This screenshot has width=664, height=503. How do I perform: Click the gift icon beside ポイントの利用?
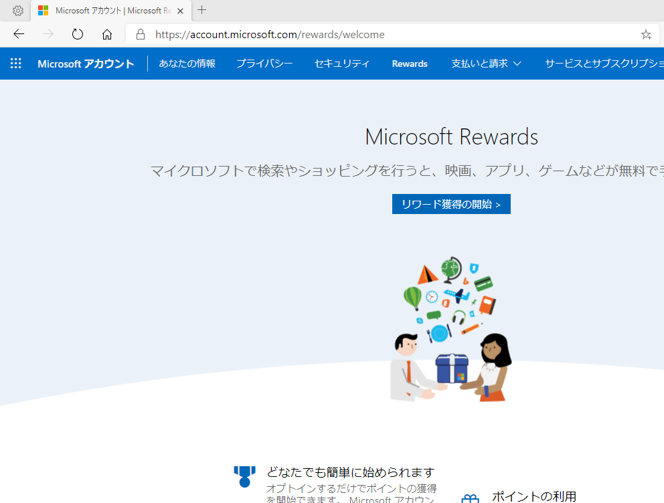click(470, 498)
